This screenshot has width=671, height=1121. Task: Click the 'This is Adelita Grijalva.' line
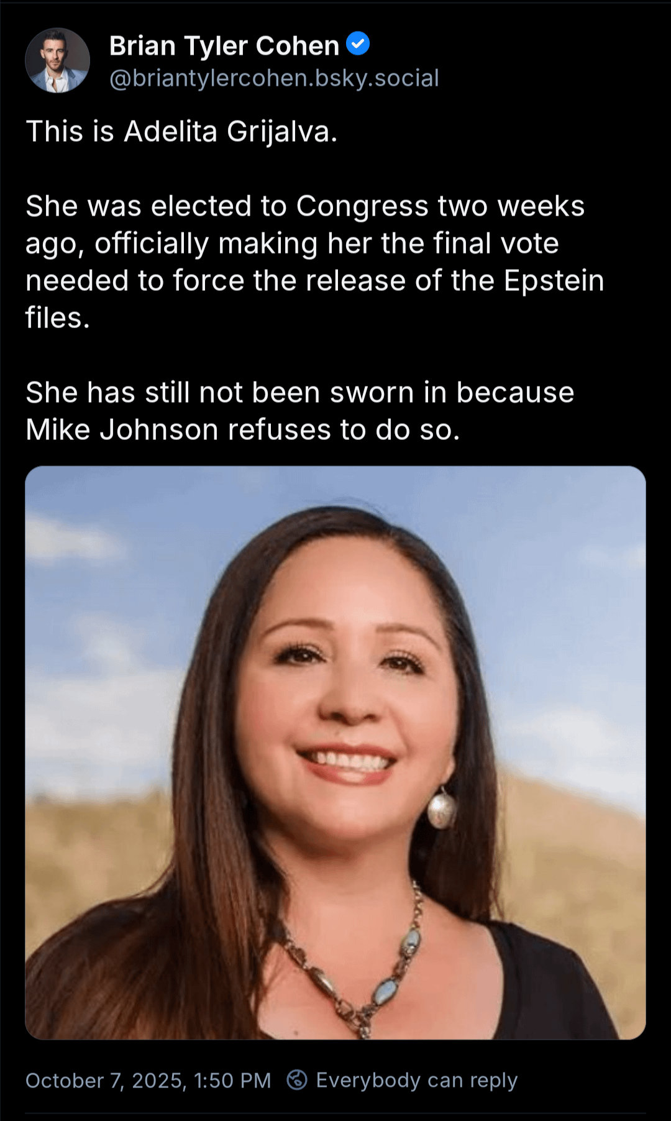point(181,132)
